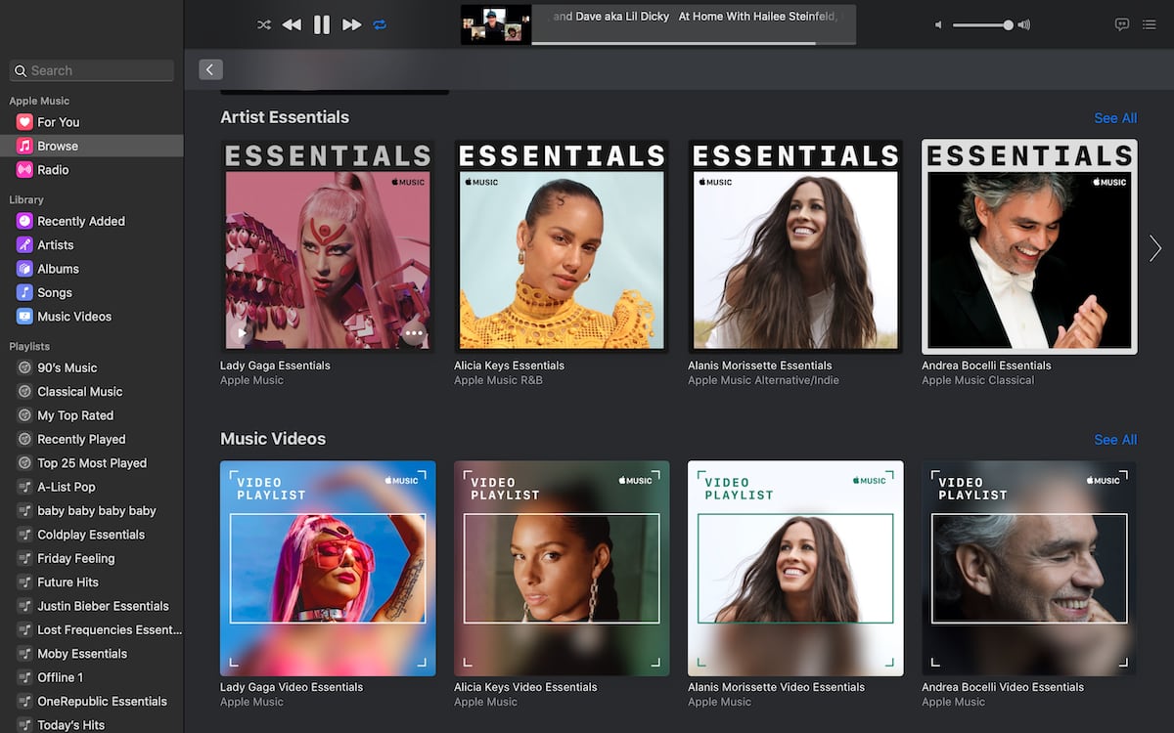Open Alicia Keys Video Essentials thumbnail
This screenshot has width=1174, height=733.
(x=562, y=568)
